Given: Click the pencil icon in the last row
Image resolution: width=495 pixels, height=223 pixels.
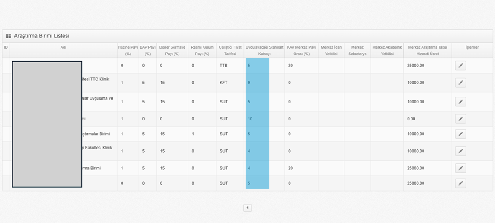Looking at the screenshot, I should coord(460,183).
